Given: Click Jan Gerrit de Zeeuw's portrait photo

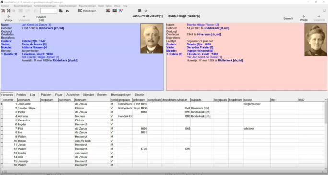Looking at the screenshot, I should click(152, 39).
